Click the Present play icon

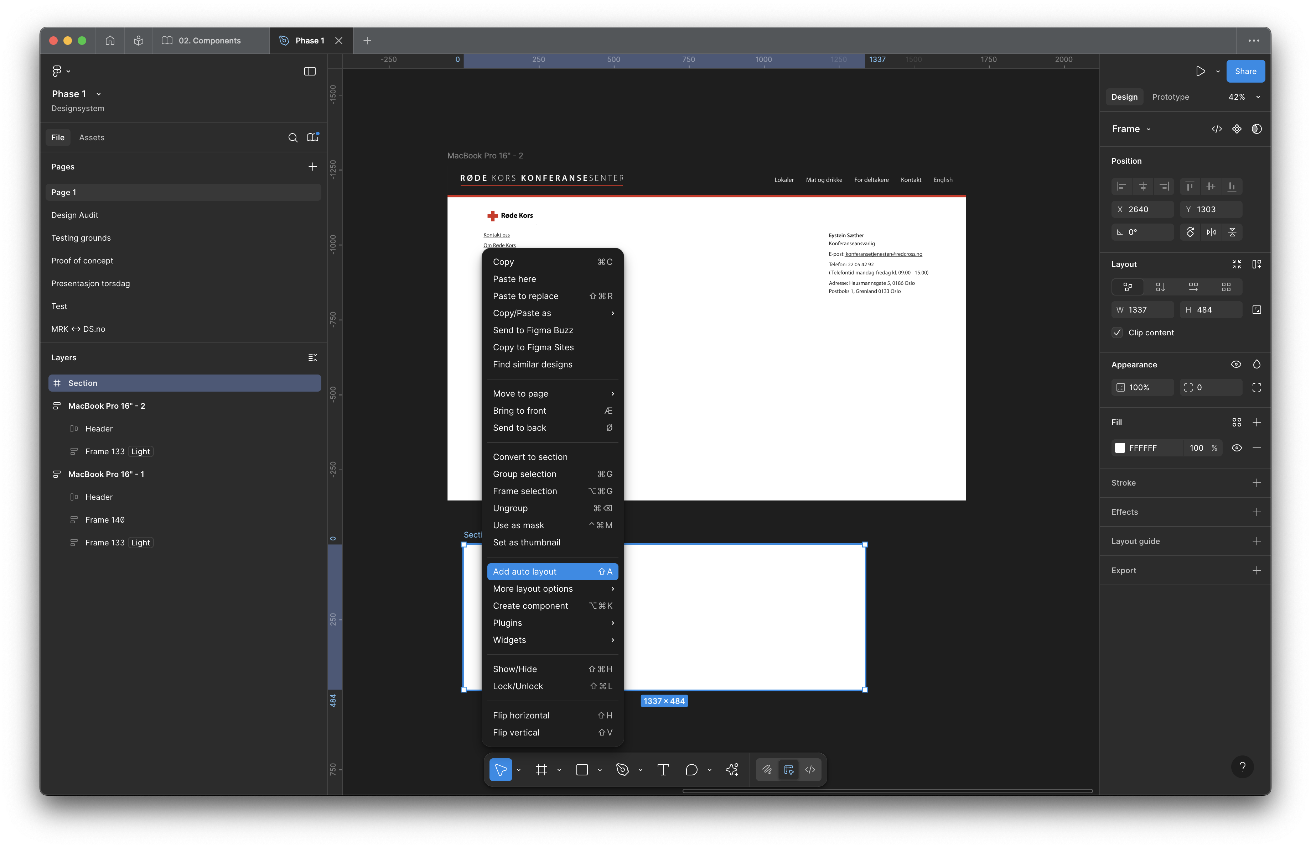click(1200, 71)
